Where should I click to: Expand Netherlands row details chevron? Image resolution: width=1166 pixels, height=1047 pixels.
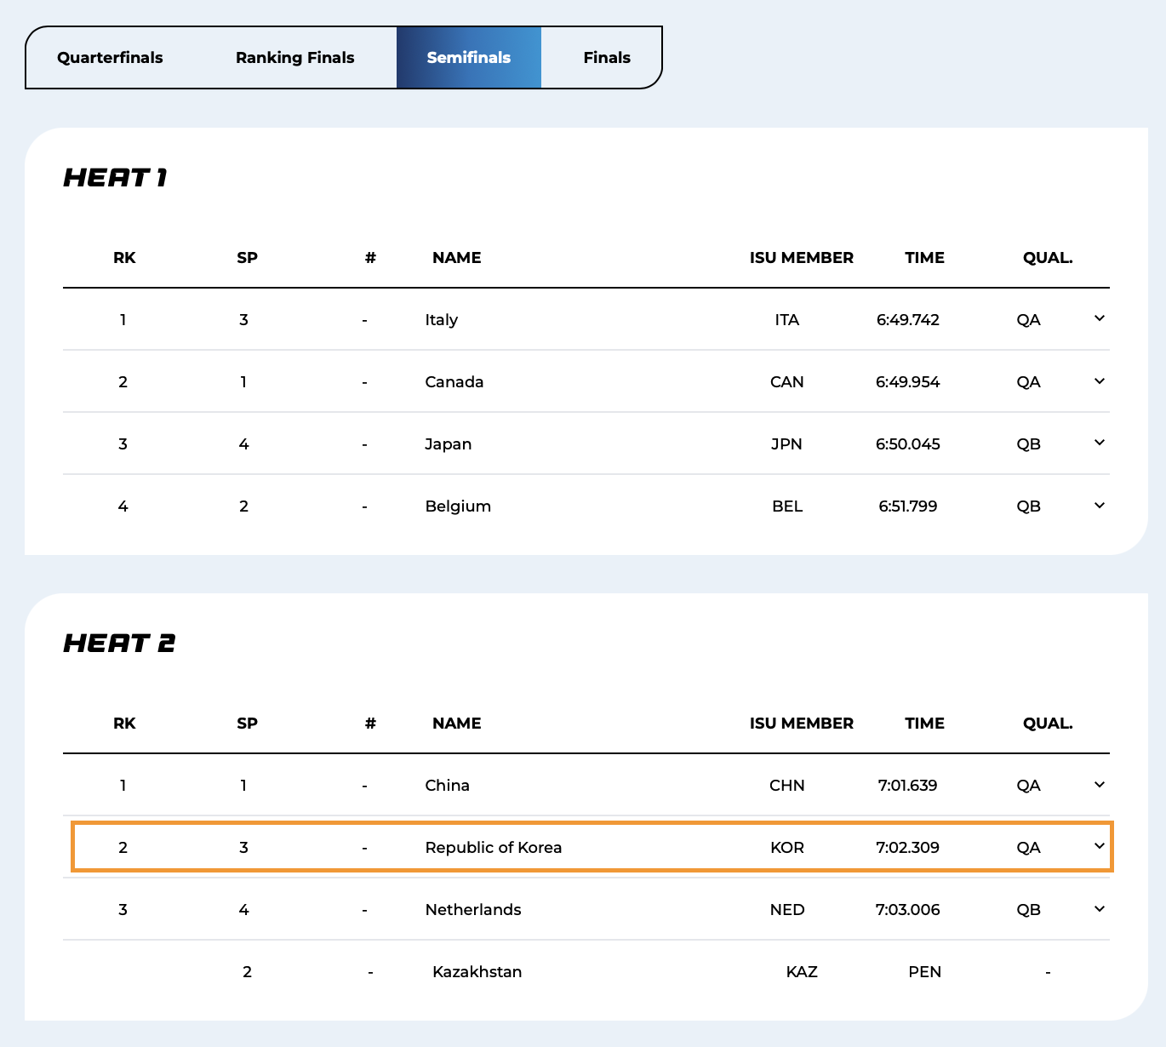(x=1099, y=909)
